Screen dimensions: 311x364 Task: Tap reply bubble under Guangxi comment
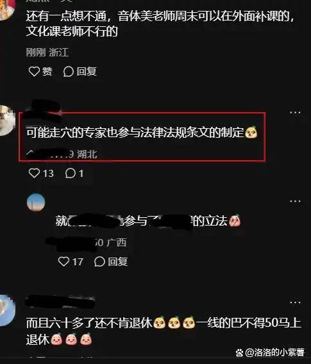pyautogui.click(x=99, y=261)
